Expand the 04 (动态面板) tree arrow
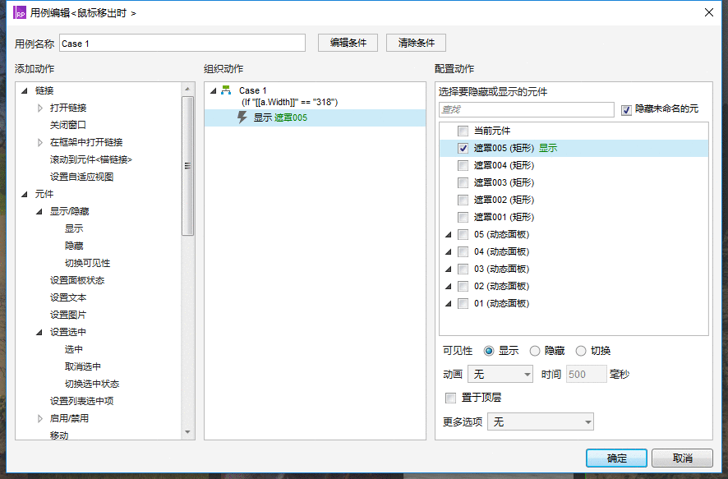Screen dimensions: 728x479 click(x=449, y=251)
